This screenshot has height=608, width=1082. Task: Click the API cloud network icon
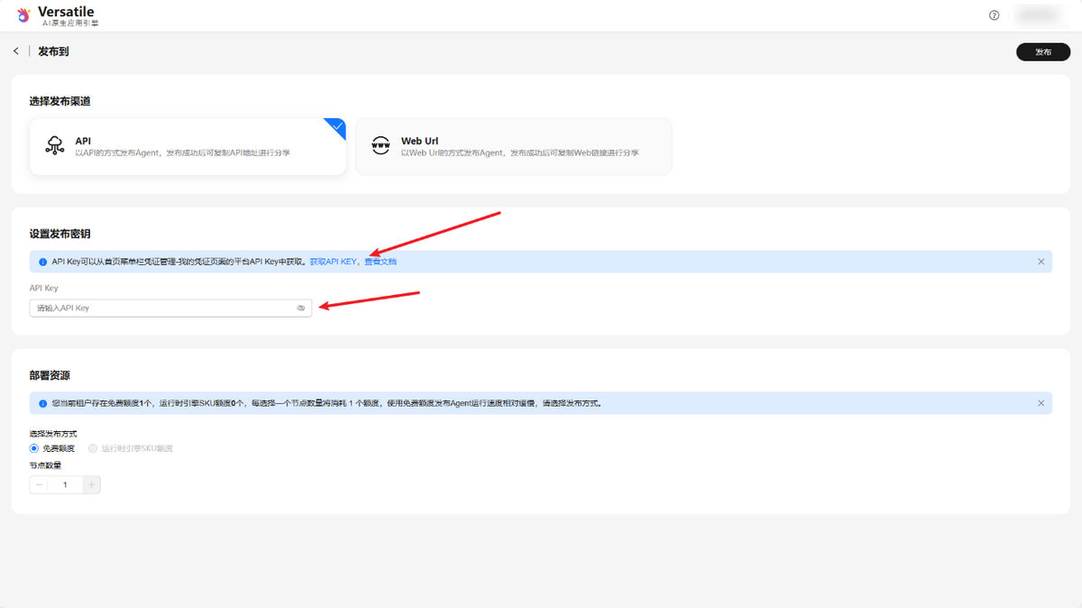55,146
